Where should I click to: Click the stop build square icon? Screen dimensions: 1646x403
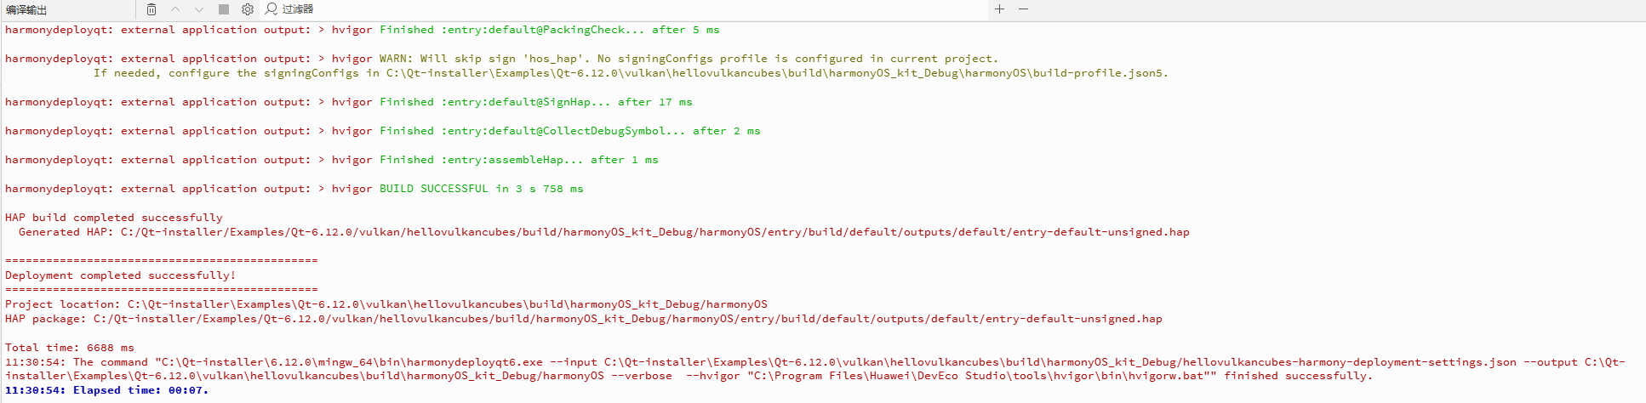click(x=223, y=9)
